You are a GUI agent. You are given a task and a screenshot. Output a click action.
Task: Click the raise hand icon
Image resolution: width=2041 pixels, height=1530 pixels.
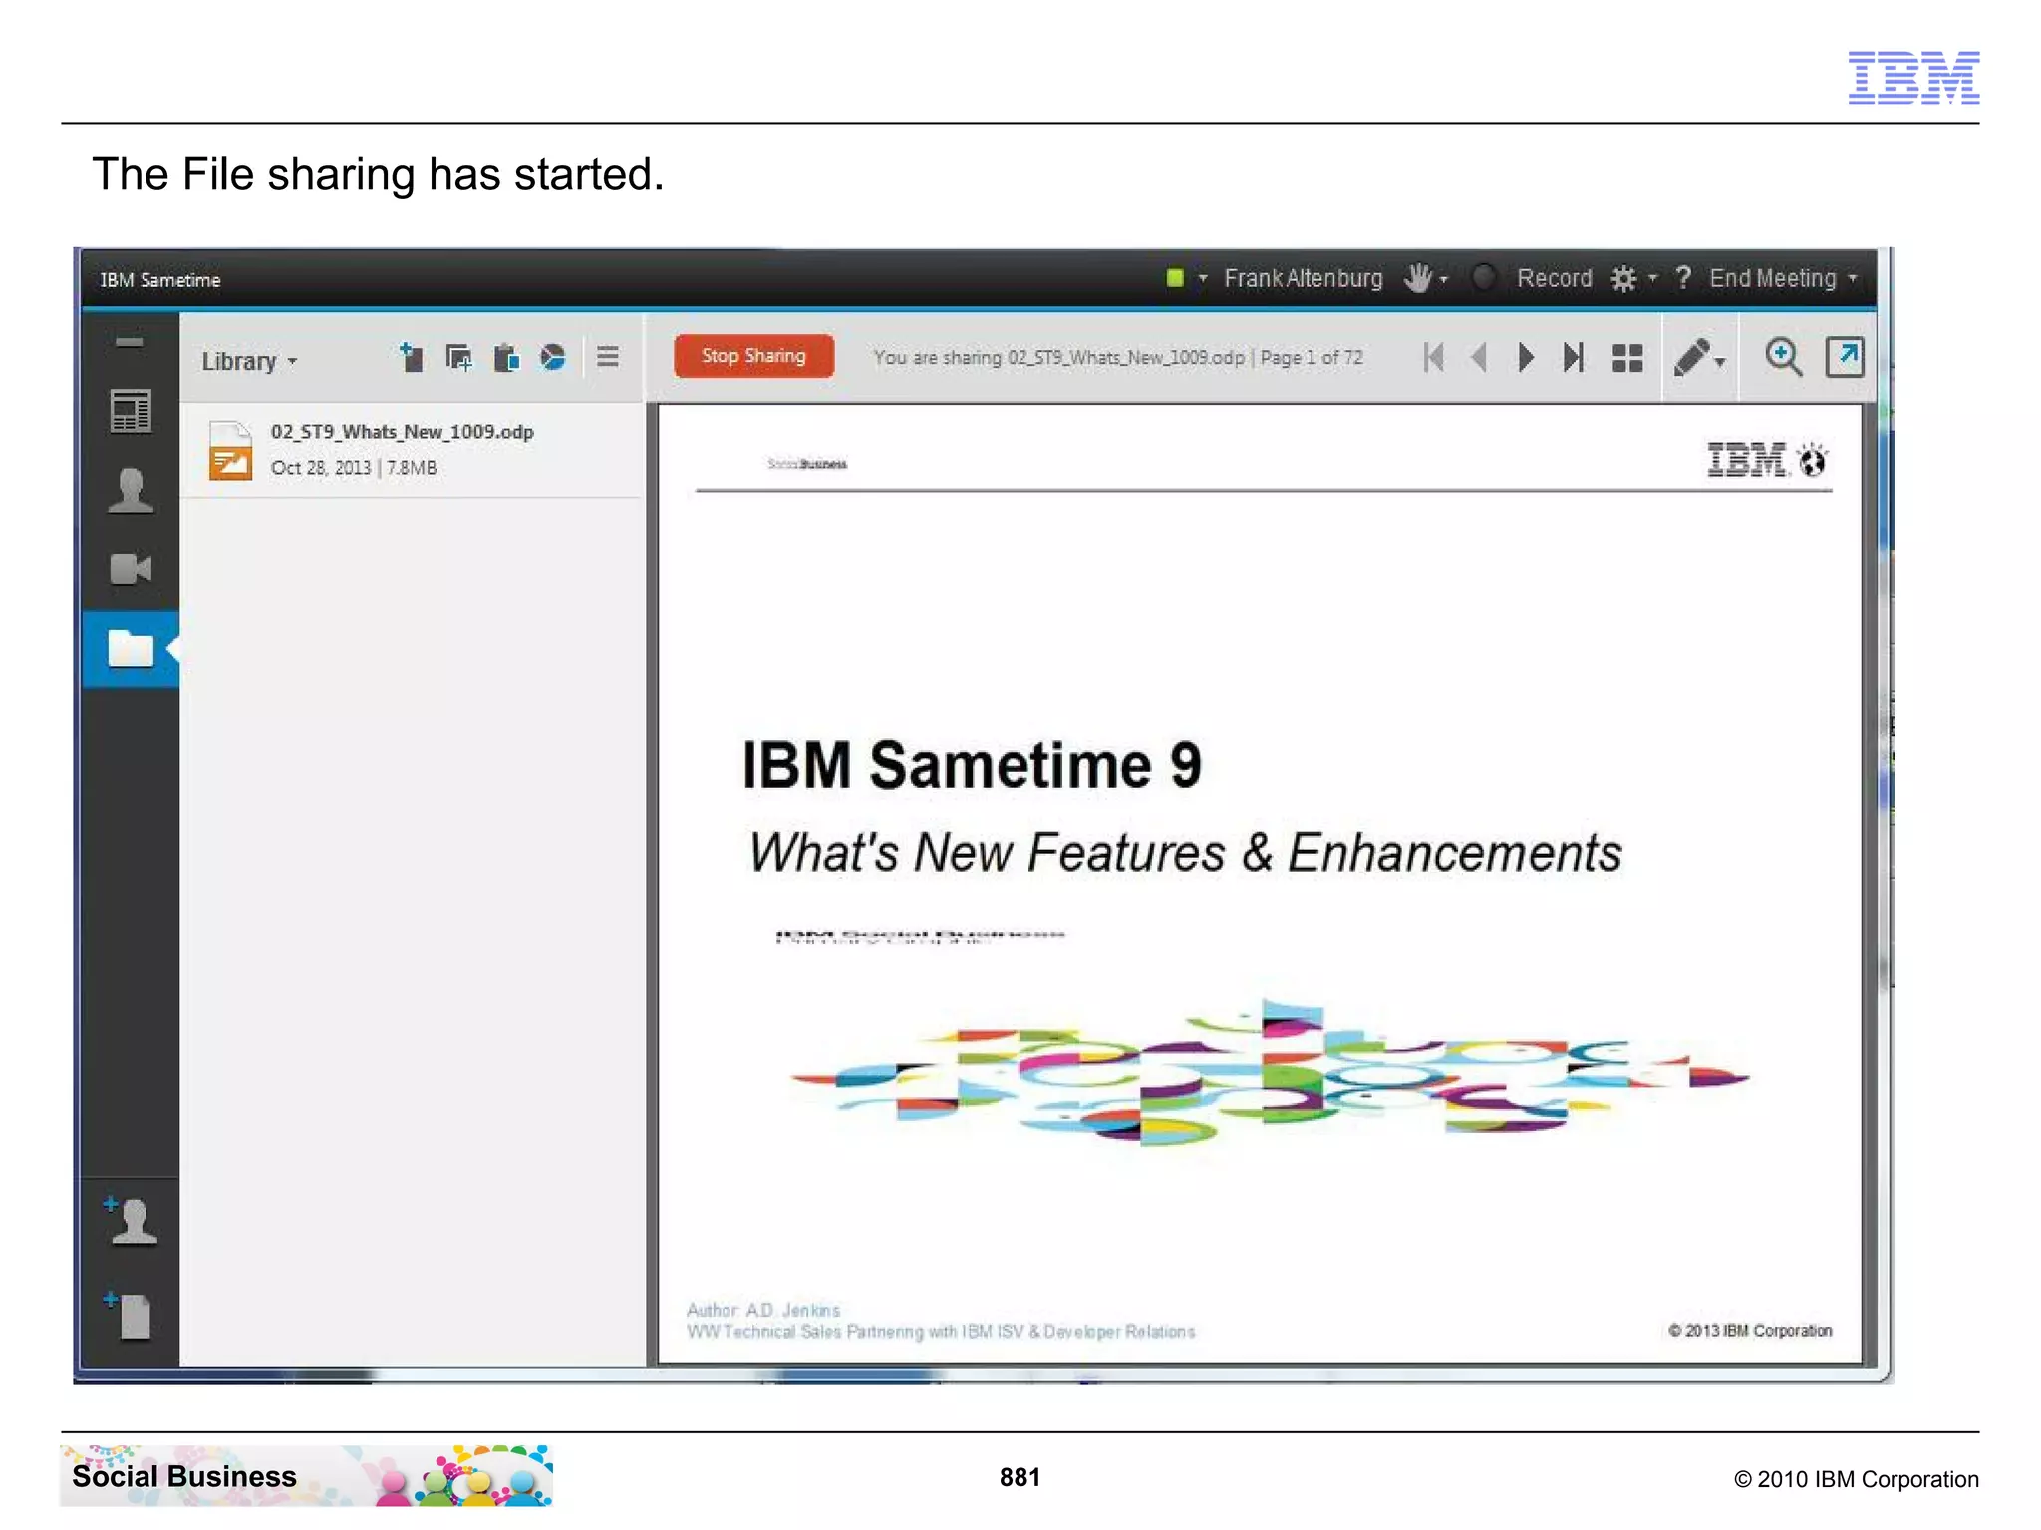click(x=1417, y=278)
